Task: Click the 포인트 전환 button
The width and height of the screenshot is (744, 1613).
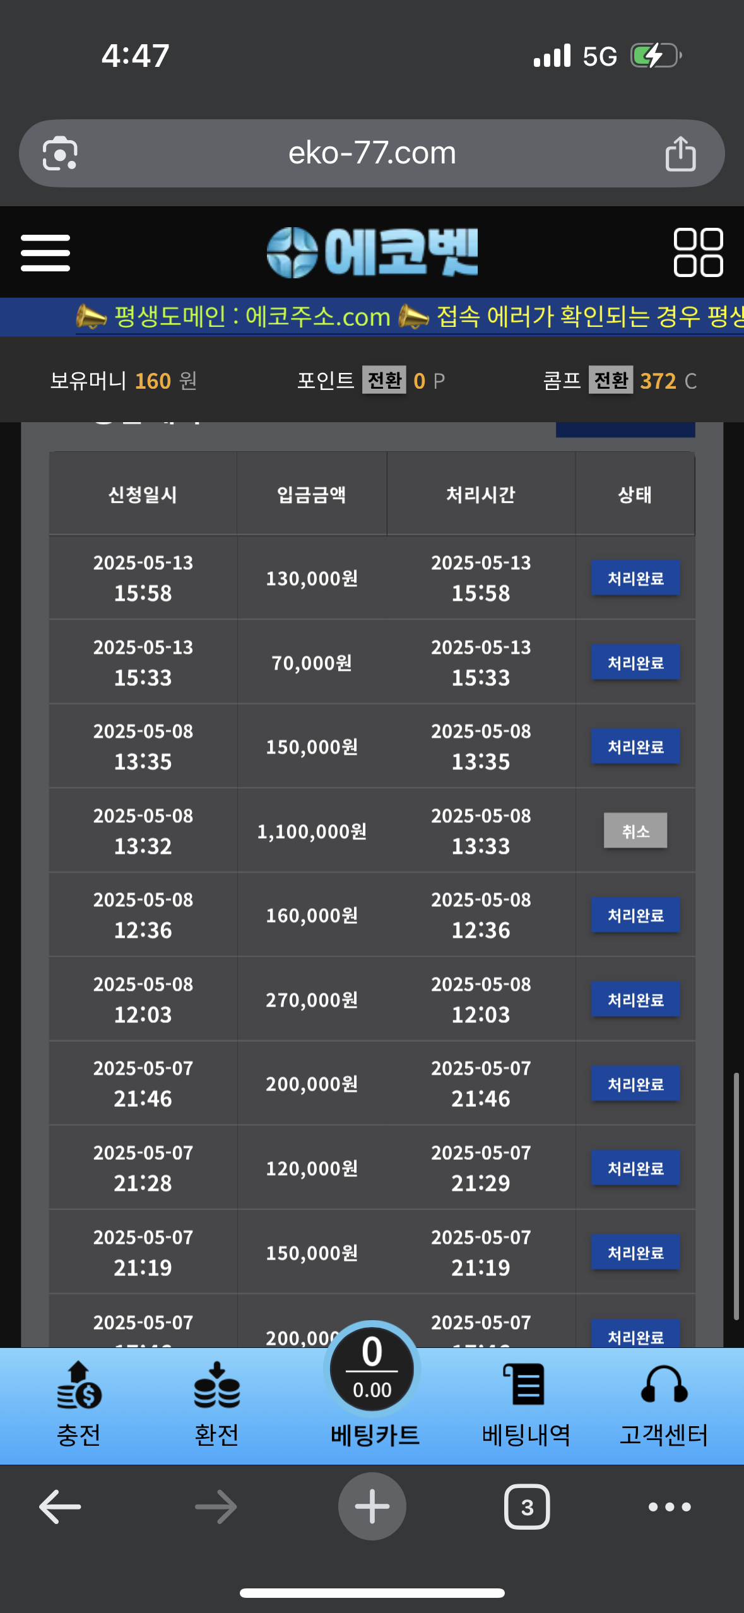Action: pyautogui.click(x=384, y=381)
